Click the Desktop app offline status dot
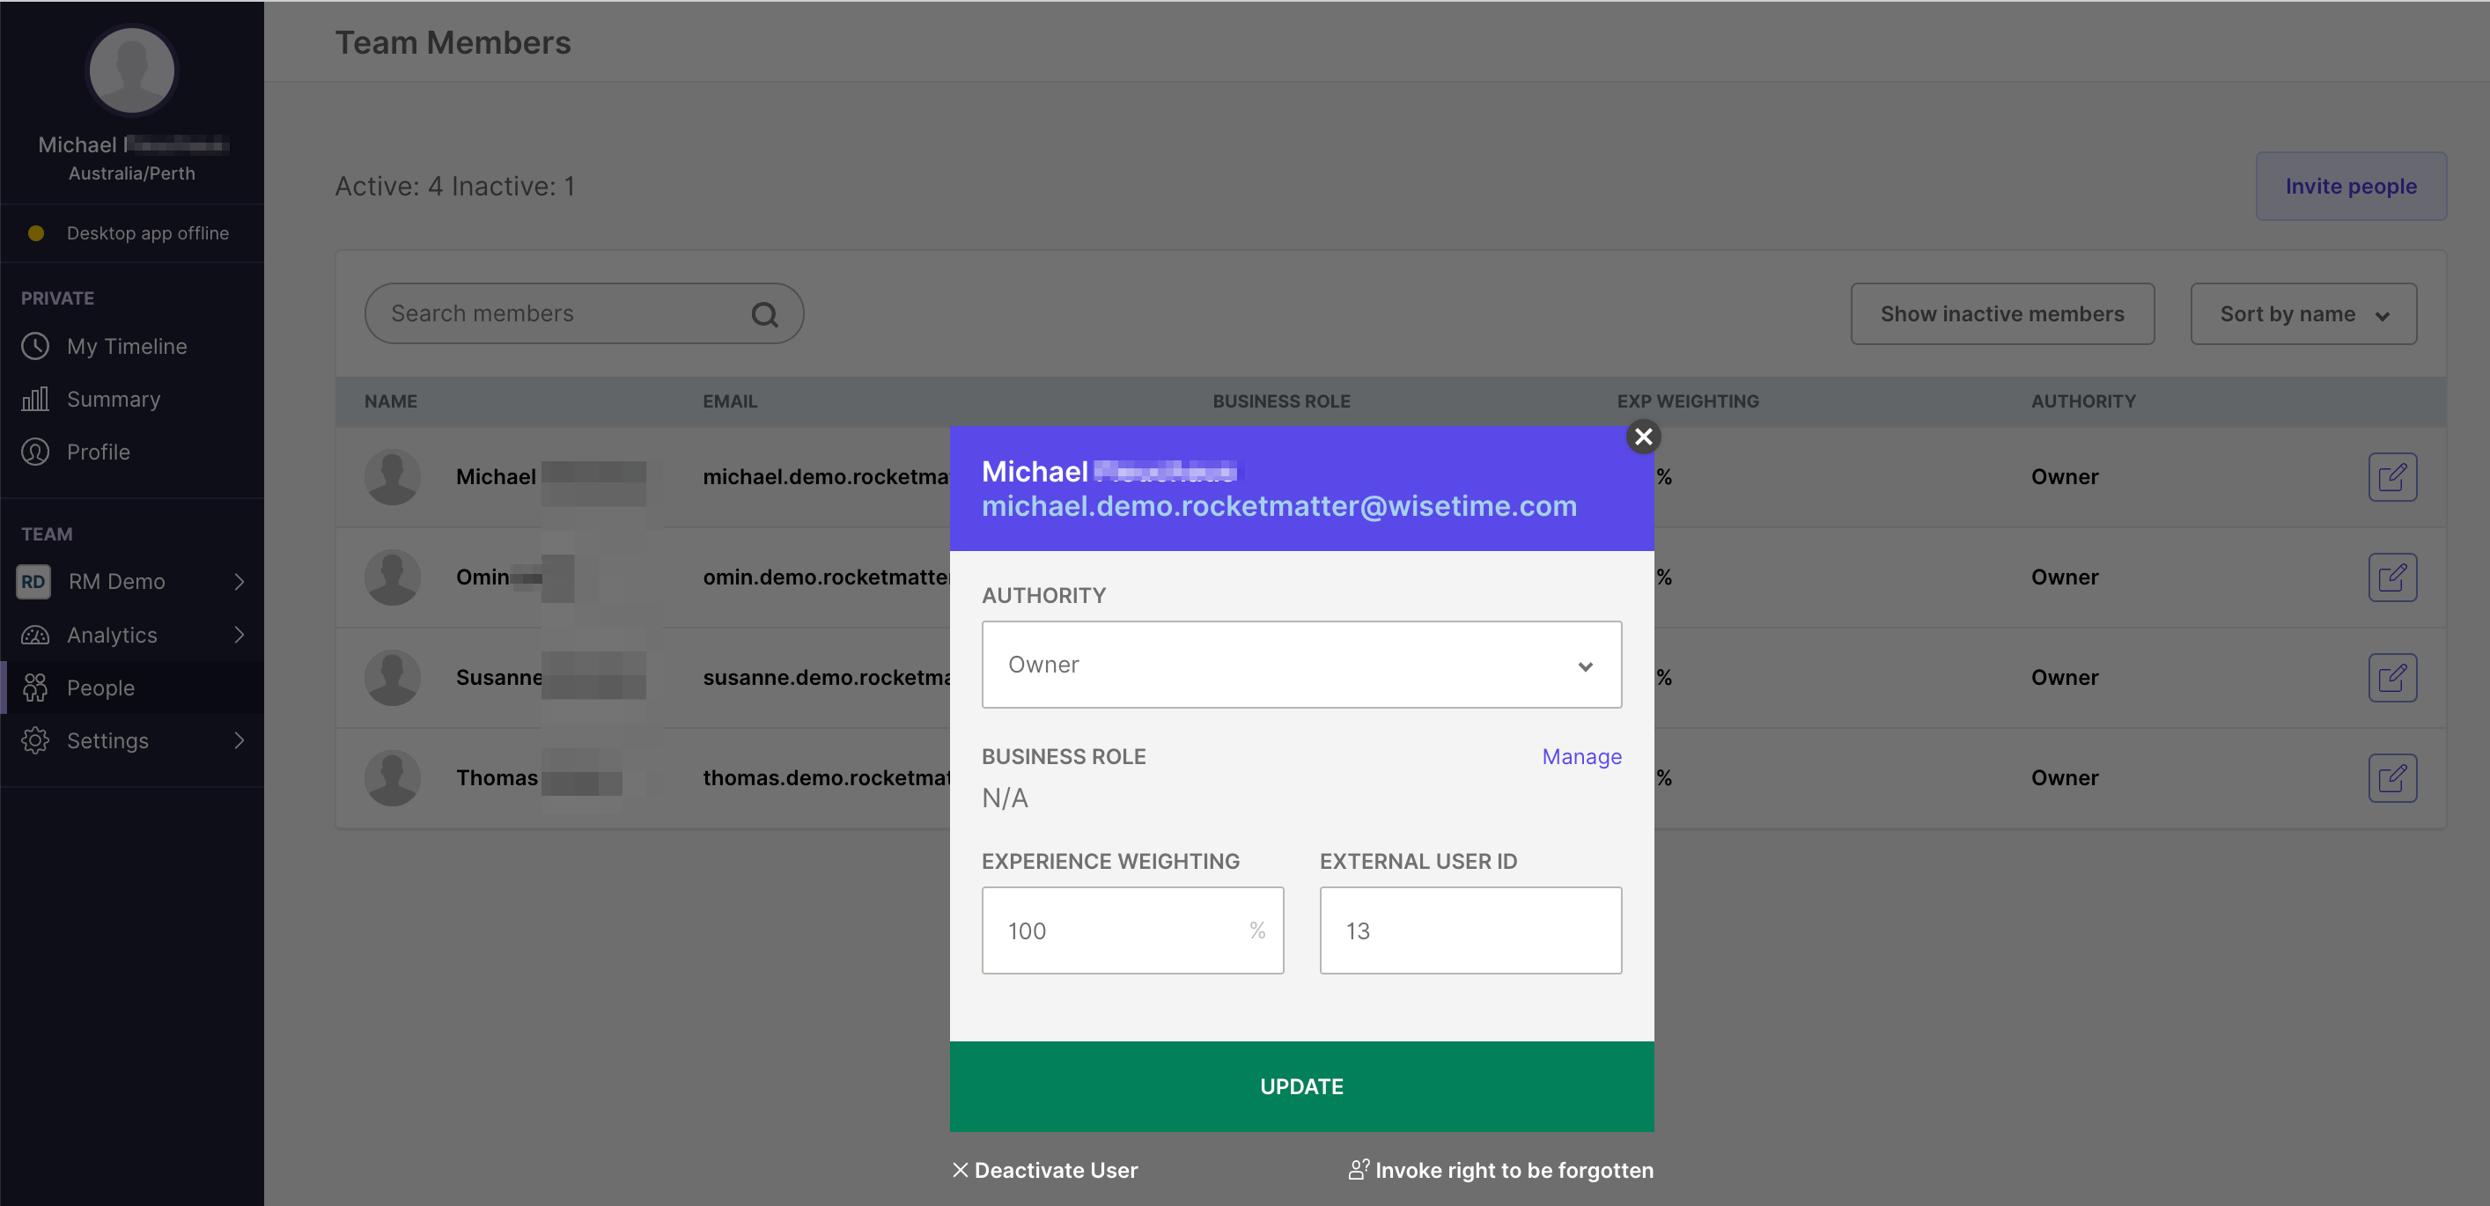The width and height of the screenshot is (2490, 1206). (36, 233)
